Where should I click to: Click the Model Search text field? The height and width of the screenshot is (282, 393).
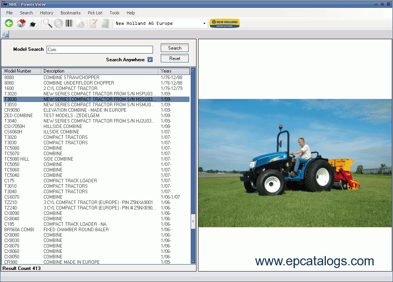click(x=100, y=50)
